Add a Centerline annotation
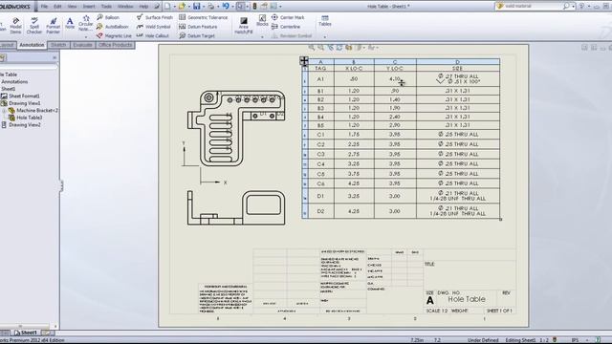This screenshot has width=612, height=344. pos(286,27)
